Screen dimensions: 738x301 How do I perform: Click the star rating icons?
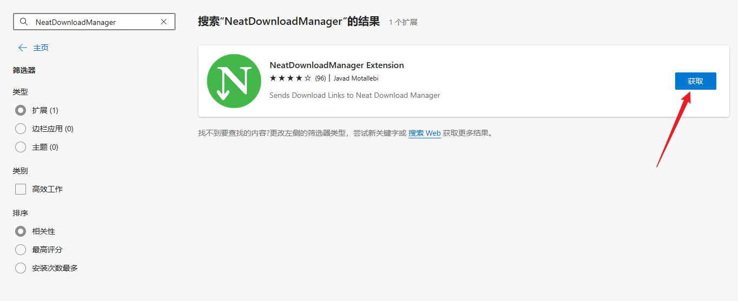click(x=290, y=78)
